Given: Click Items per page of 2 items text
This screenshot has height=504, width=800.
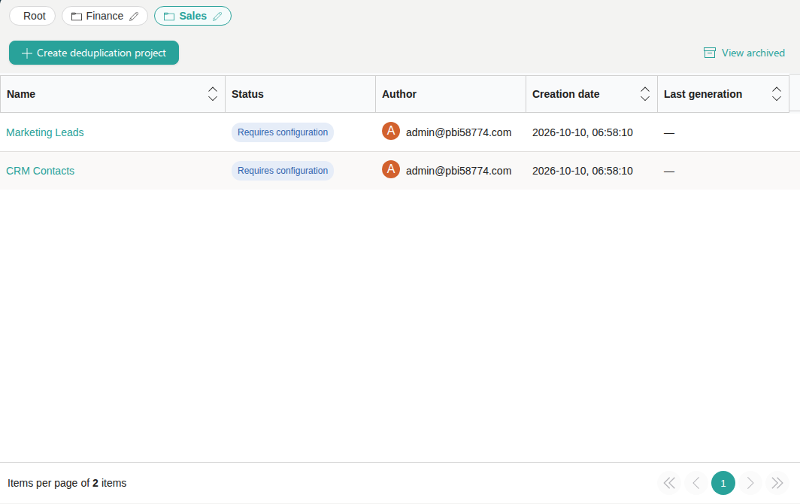Looking at the screenshot, I should coord(67,483).
